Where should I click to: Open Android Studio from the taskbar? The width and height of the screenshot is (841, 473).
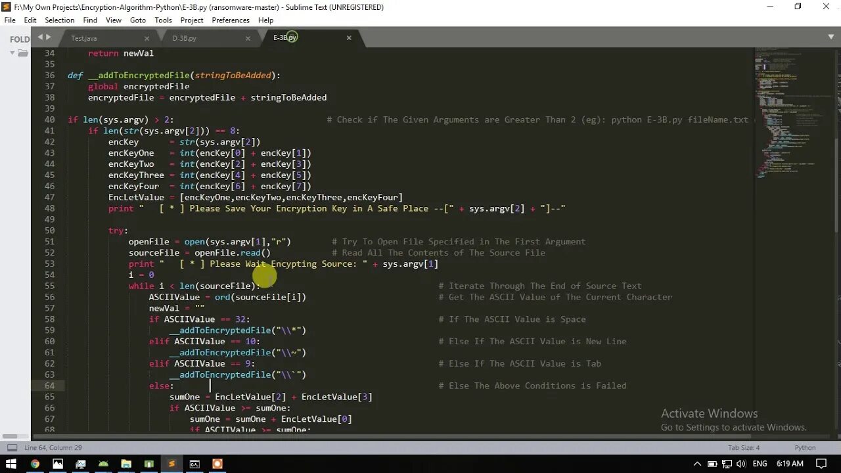tap(103, 464)
